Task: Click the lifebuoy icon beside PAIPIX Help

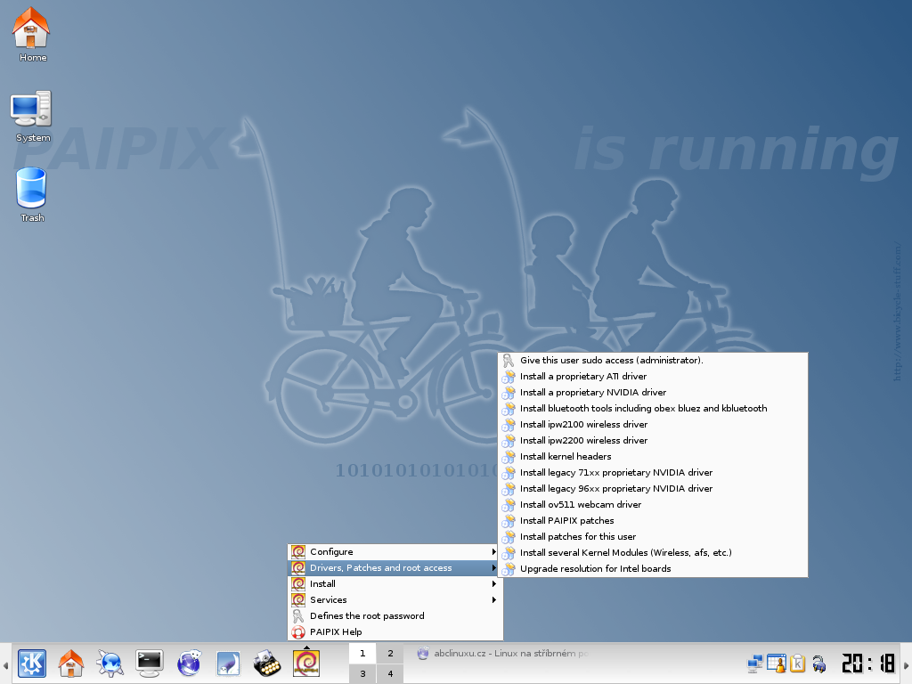Action: pos(298,632)
